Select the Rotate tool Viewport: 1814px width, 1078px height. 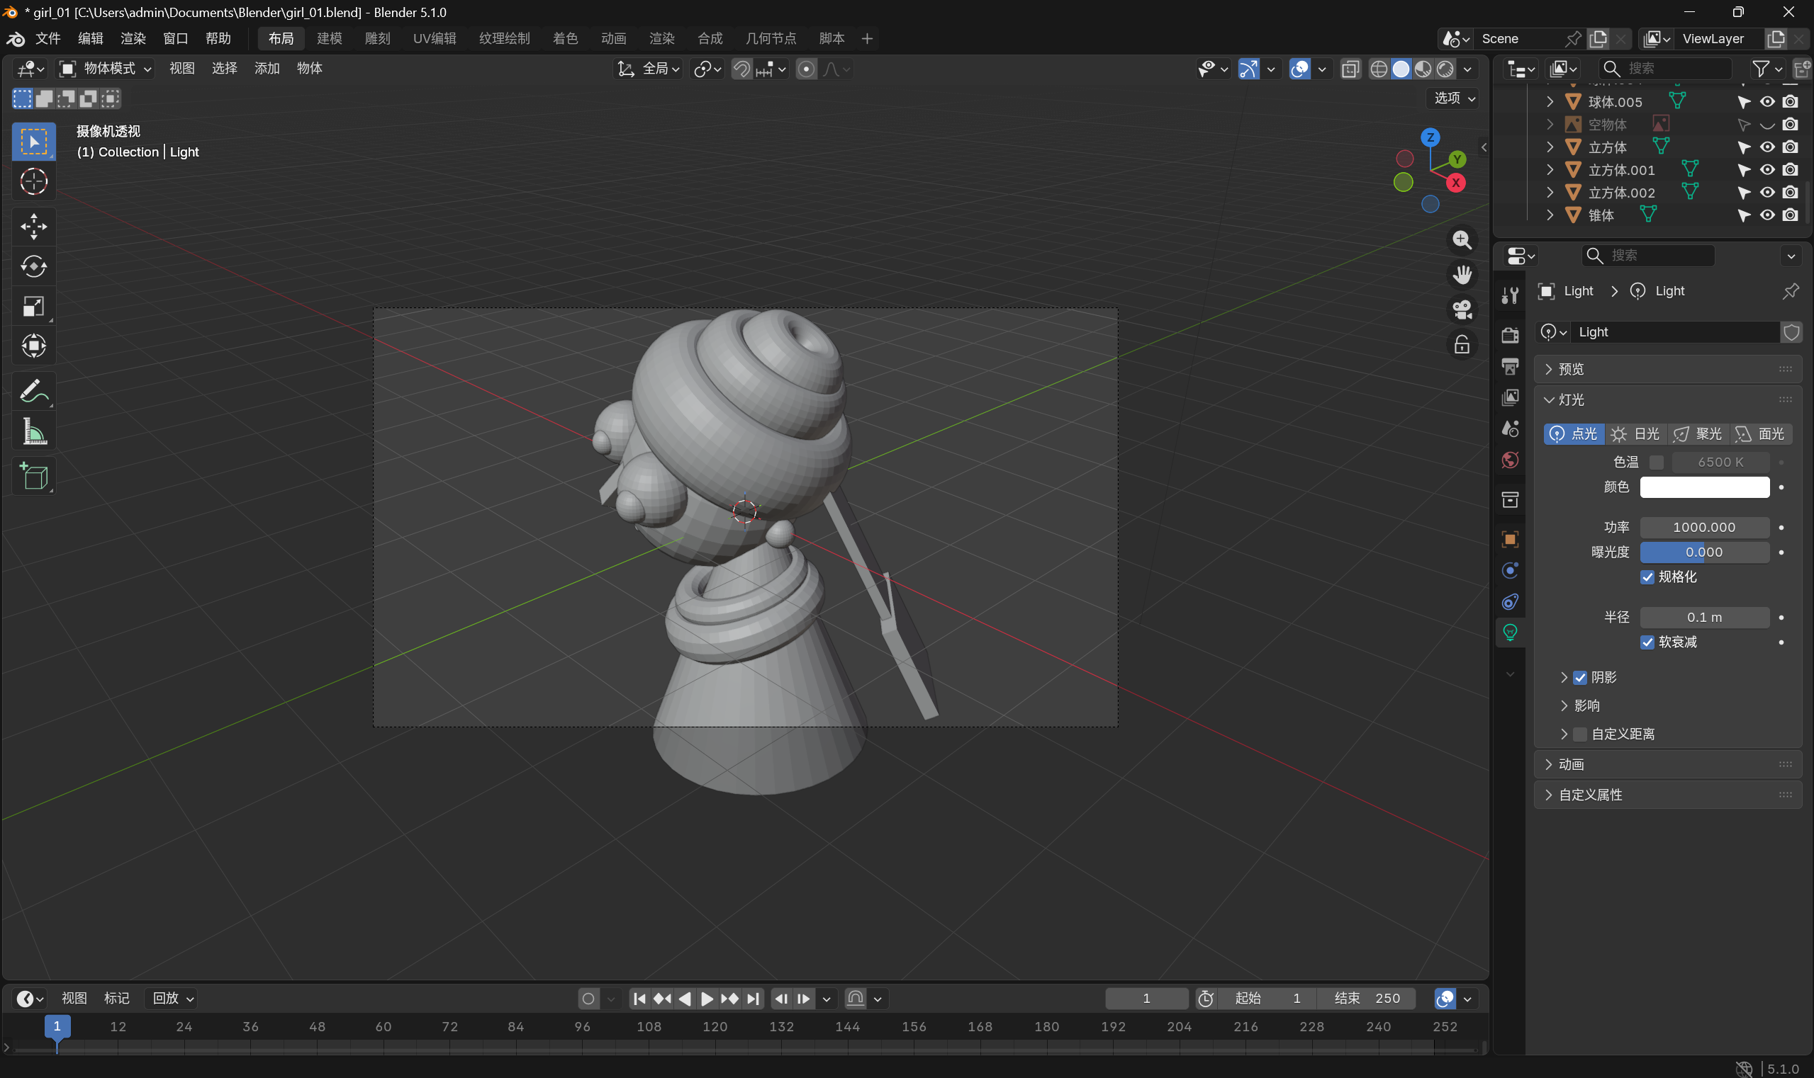33,266
